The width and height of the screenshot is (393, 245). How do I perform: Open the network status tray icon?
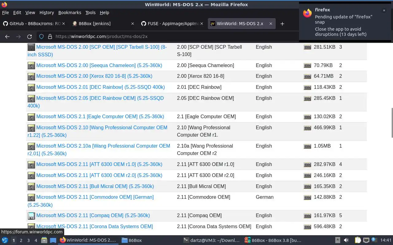[x=366, y=240]
